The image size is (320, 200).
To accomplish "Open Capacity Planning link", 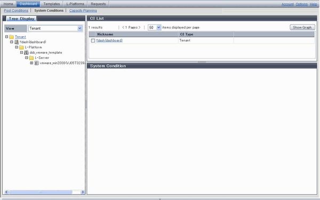I will click(x=83, y=11).
